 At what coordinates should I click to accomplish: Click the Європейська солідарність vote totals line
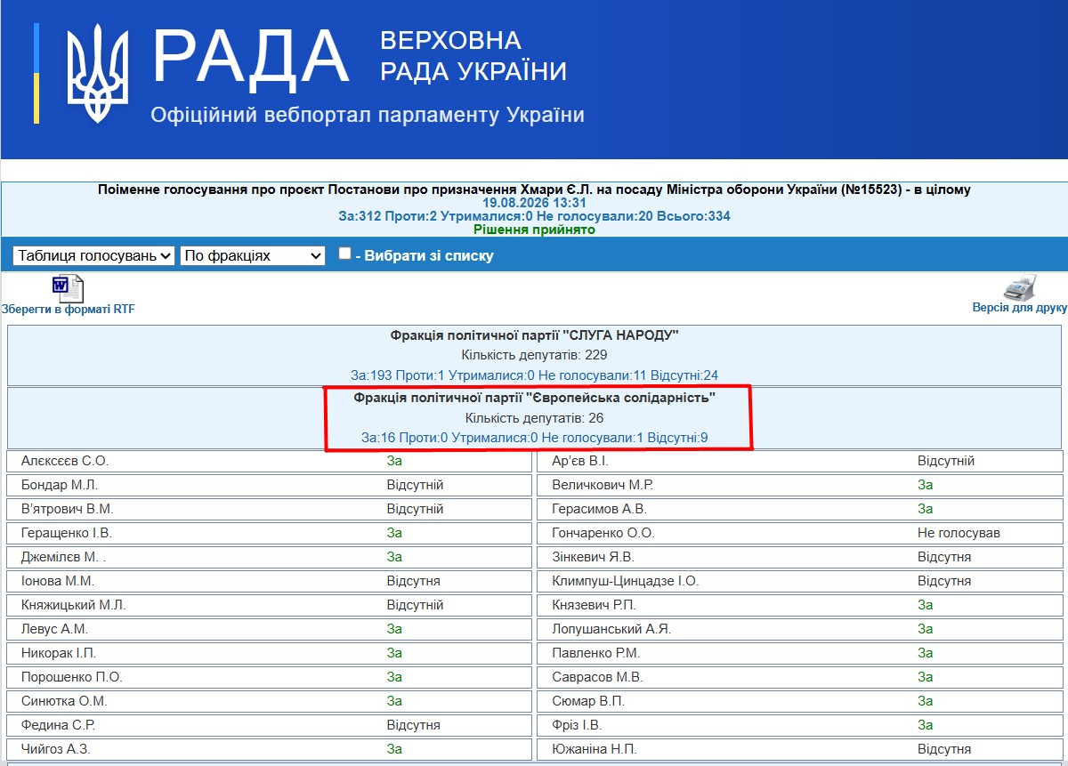click(534, 437)
